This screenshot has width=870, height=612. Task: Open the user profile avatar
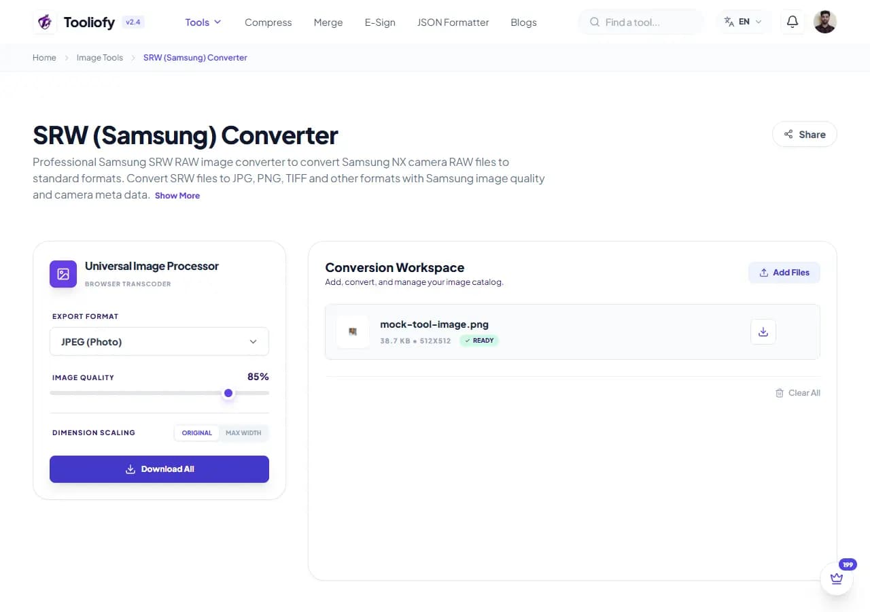824,22
